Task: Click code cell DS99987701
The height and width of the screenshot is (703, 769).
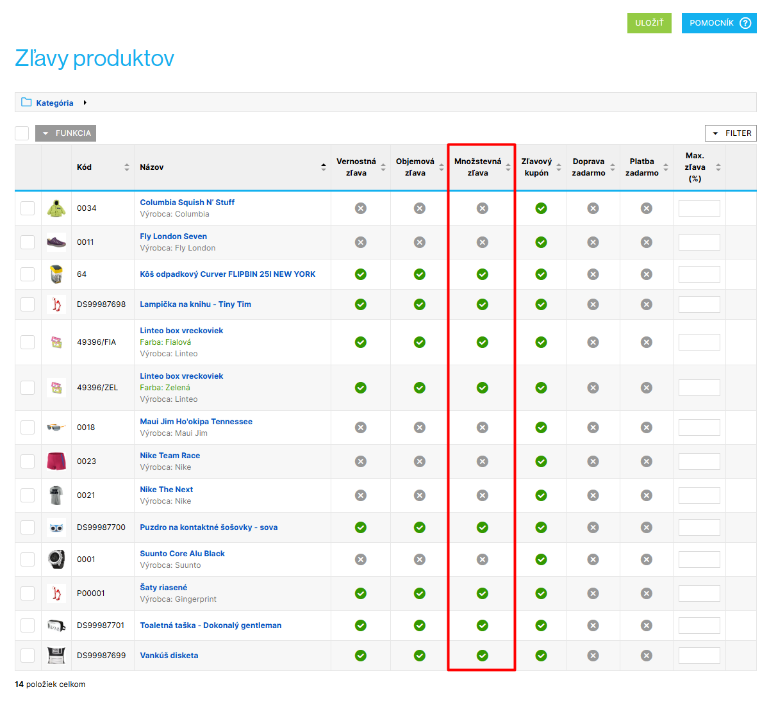Action: point(101,625)
